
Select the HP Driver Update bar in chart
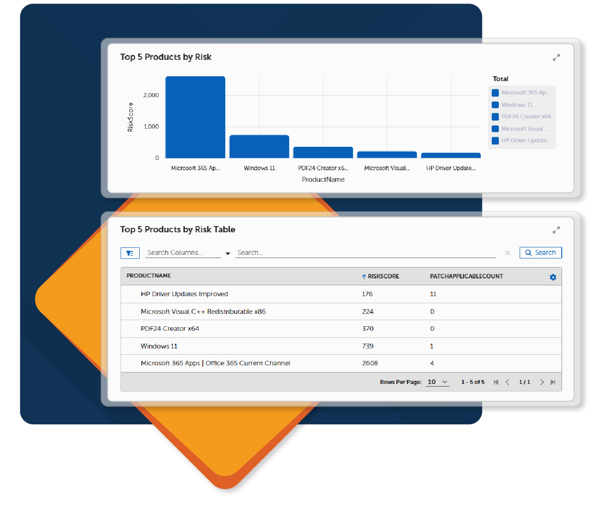451,156
